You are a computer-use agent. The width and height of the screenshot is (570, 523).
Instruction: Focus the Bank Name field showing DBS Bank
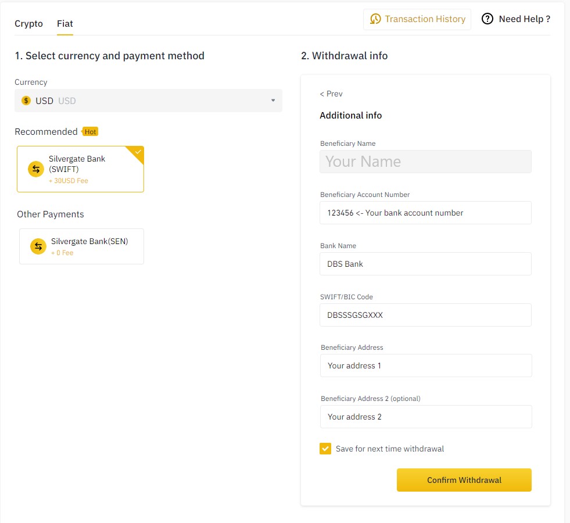click(425, 264)
